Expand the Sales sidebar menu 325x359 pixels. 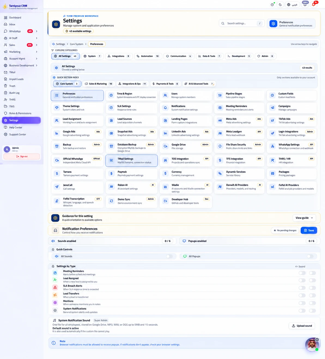[37, 45]
